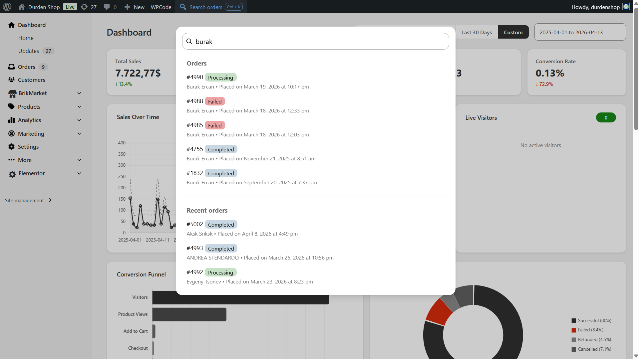Open WPCode in the admin bar
639x359 pixels.
[x=161, y=7]
